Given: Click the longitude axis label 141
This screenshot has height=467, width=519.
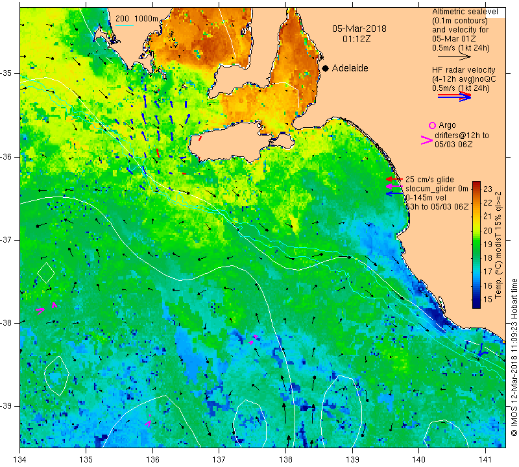Looking at the screenshot, I should [x=485, y=459].
